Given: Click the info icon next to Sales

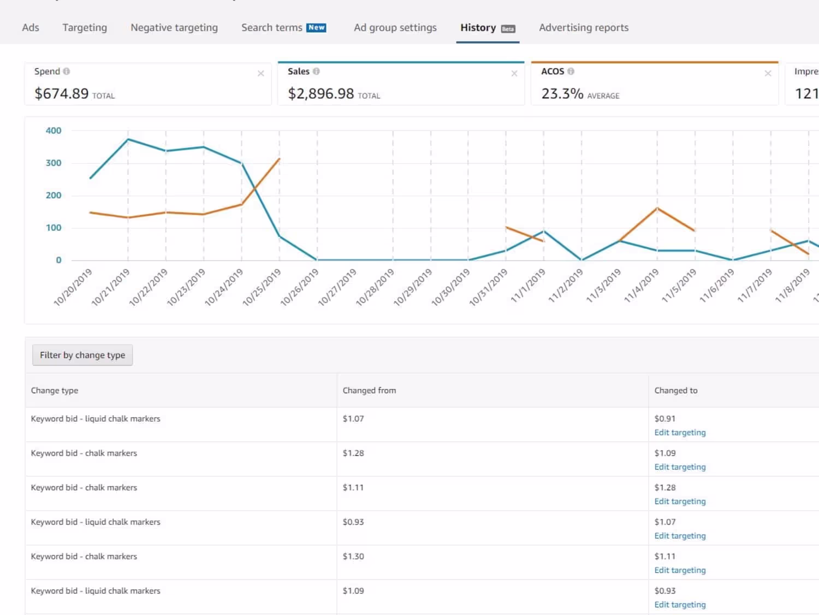Looking at the screenshot, I should tap(316, 72).
